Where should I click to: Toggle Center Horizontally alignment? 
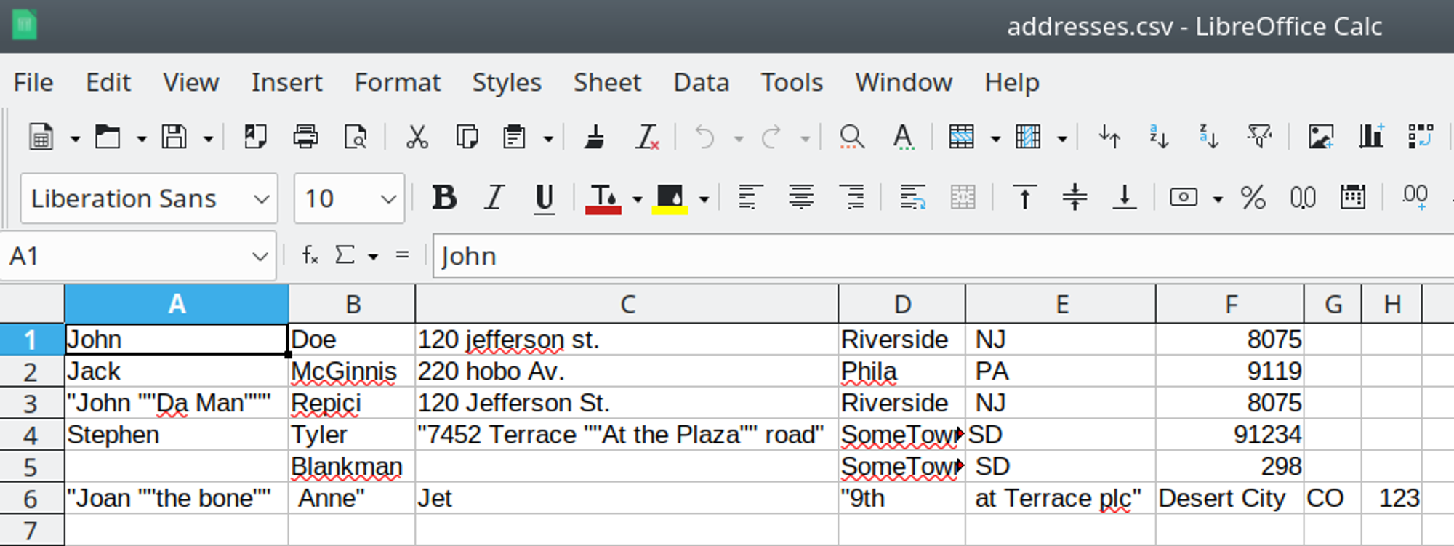801,198
